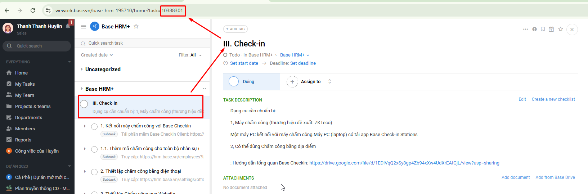The image size is (588, 194).
Task: Expand the Uncategorized group
Action: click(82, 69)
